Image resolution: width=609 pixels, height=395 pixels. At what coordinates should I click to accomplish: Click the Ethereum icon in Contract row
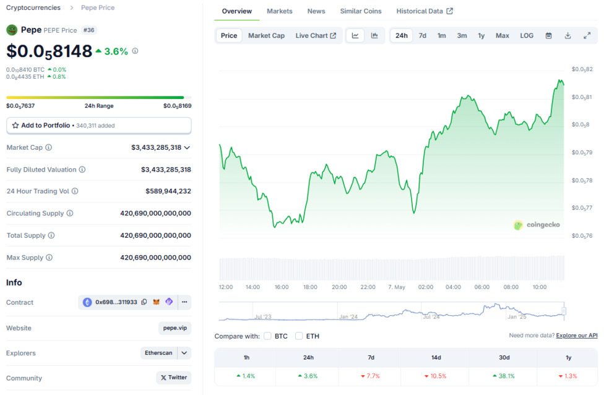pos(87,302)
